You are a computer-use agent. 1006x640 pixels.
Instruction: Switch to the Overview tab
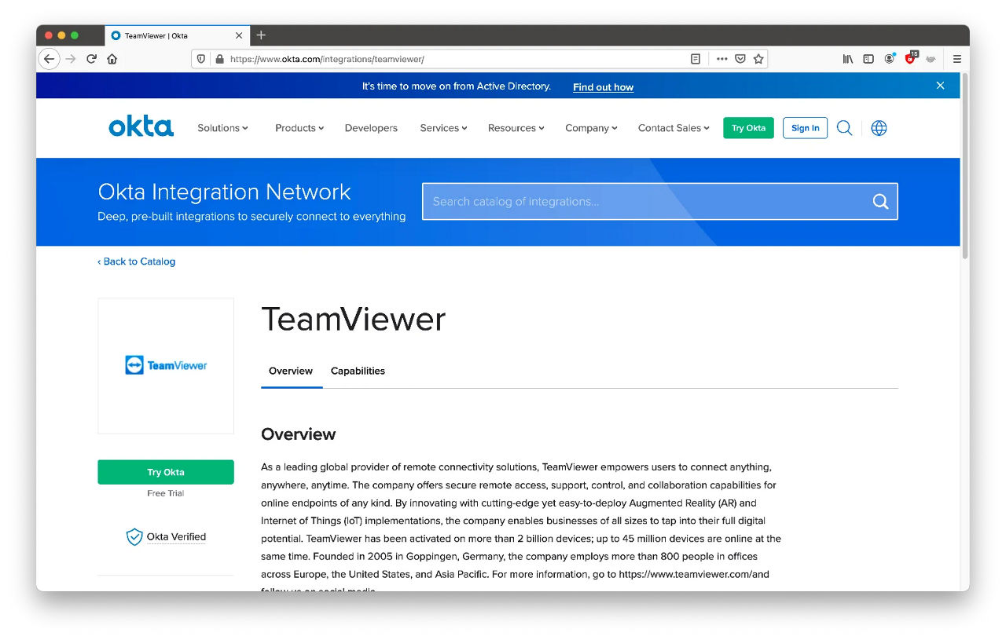point(291,371)
